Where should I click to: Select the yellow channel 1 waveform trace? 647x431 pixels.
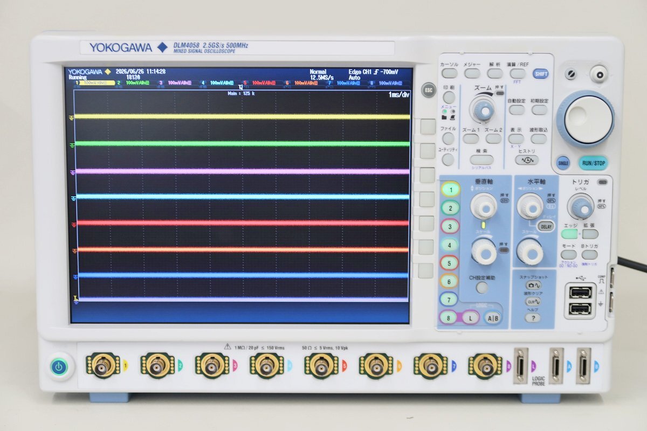click(x=242, y=116)
